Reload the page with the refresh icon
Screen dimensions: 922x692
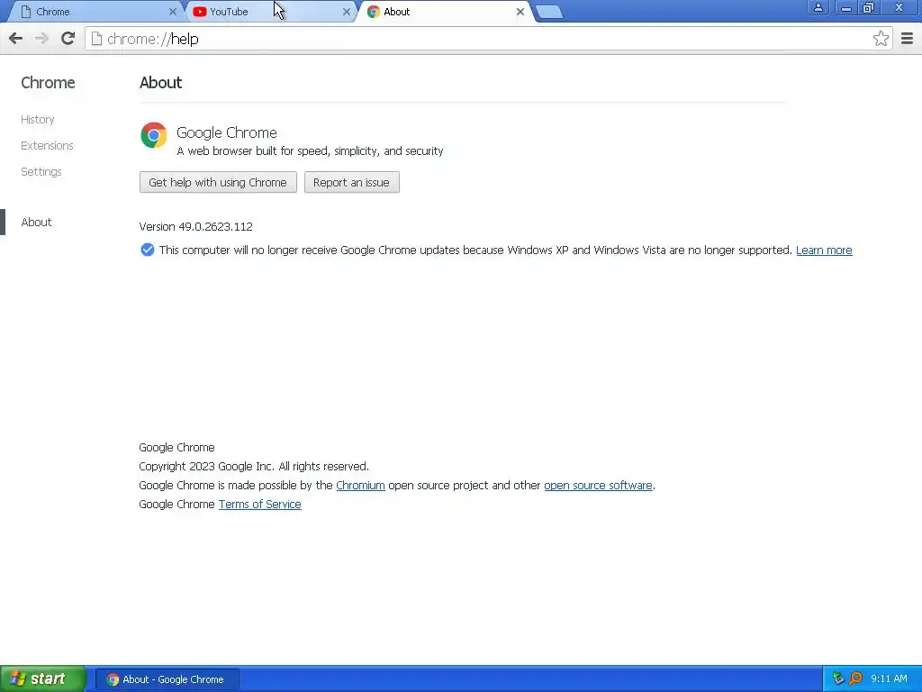pyautogui.click(x=68, y=39)
